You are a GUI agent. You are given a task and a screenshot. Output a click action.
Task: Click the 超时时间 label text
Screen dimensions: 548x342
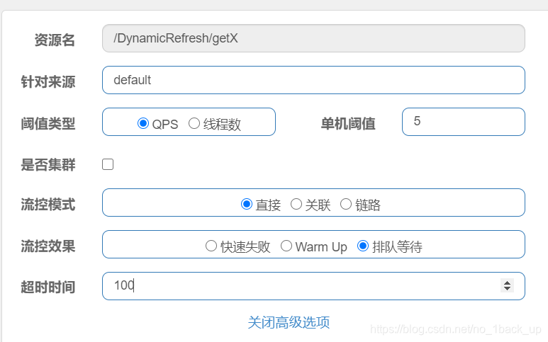coord(48,287)
